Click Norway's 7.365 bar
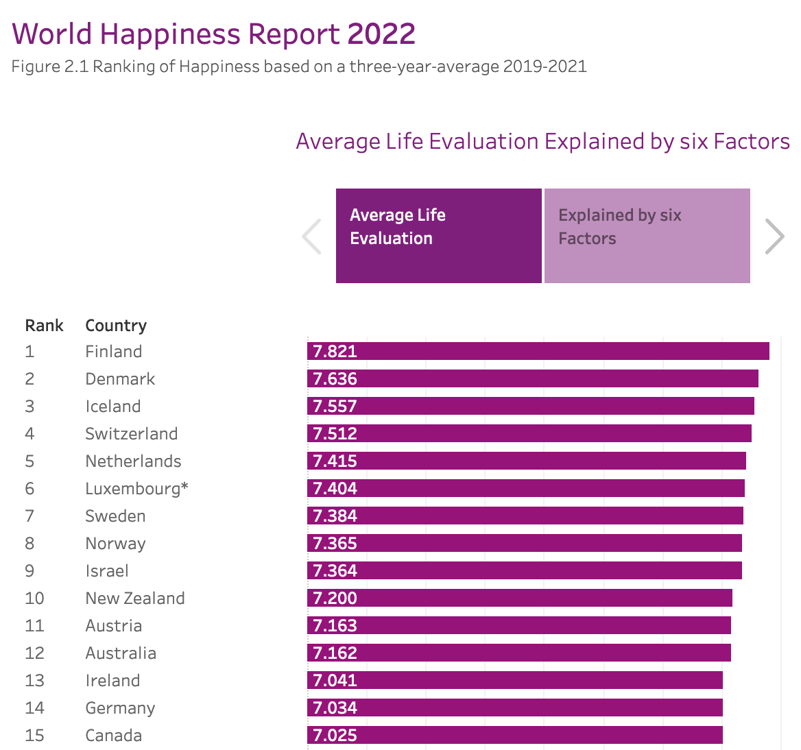 tap(525, 543)
